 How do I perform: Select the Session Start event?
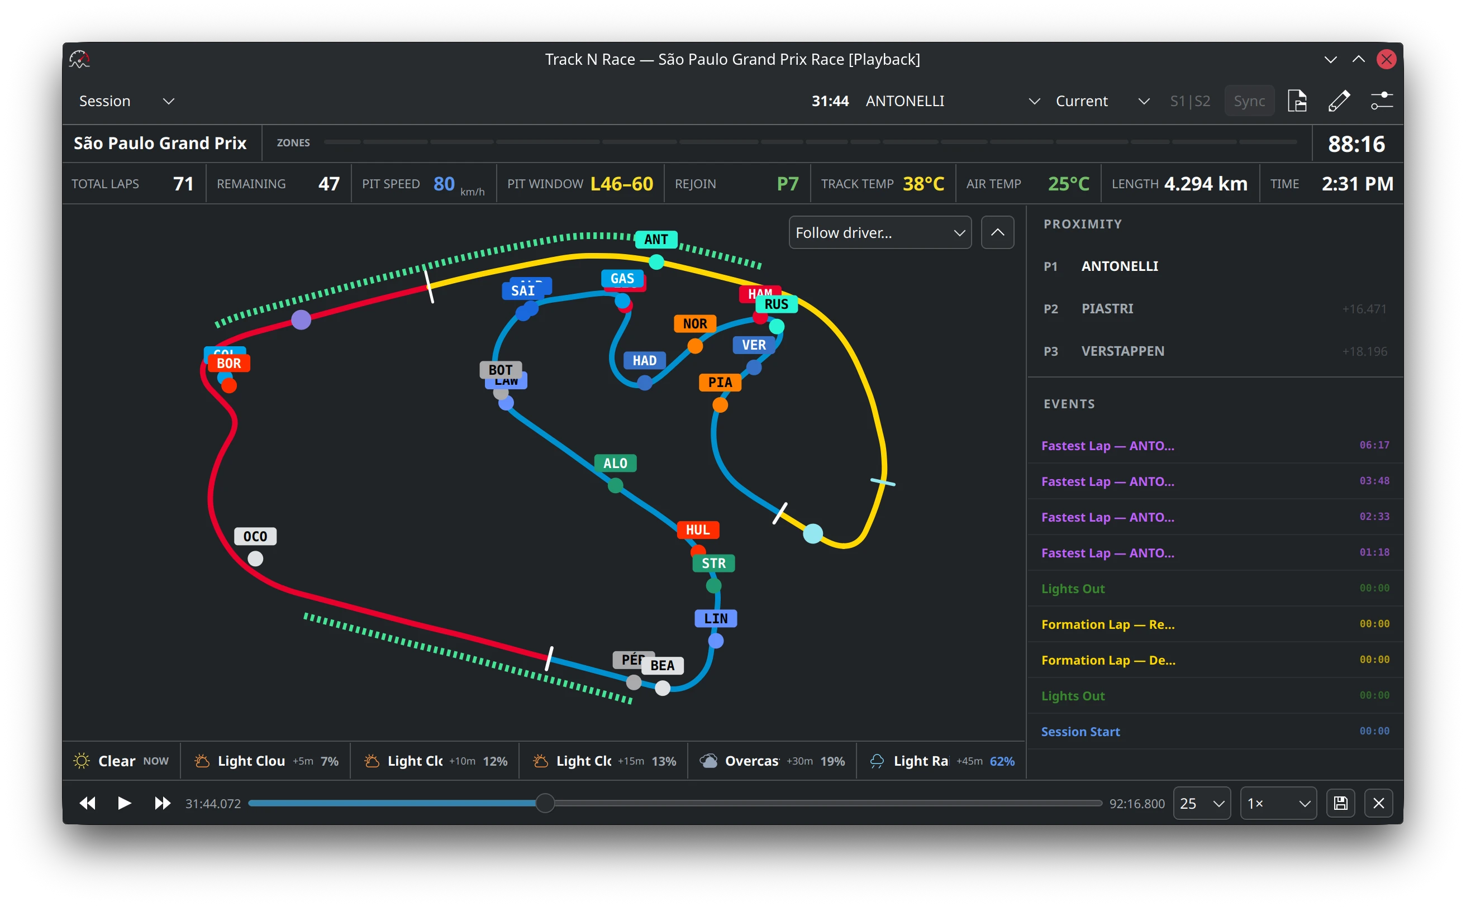(1215, 731)
